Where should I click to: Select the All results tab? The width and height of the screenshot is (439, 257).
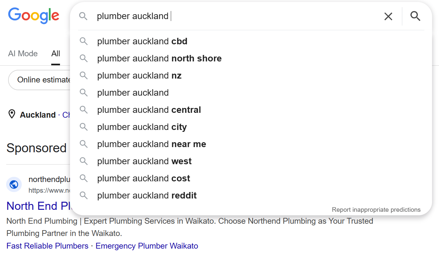pyautogui.click(x=56, y=54)
